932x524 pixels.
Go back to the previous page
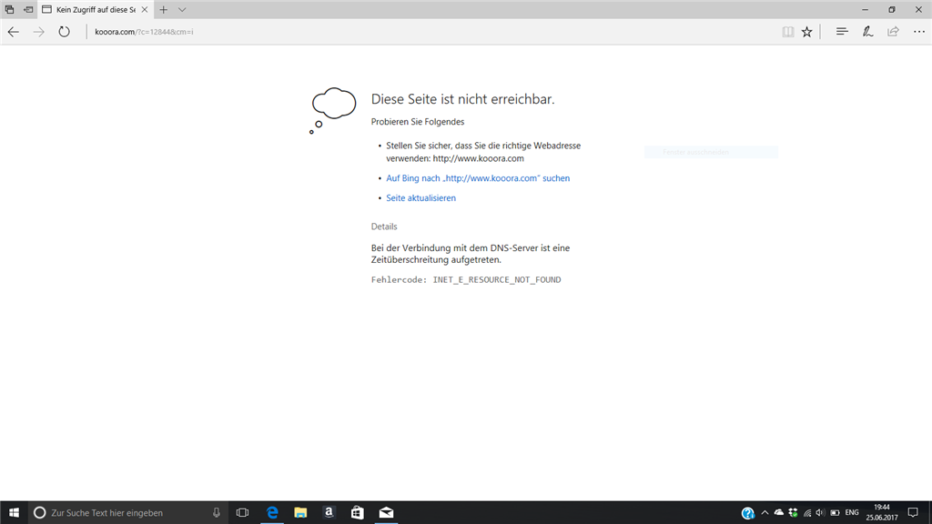(x=13, y=32)
